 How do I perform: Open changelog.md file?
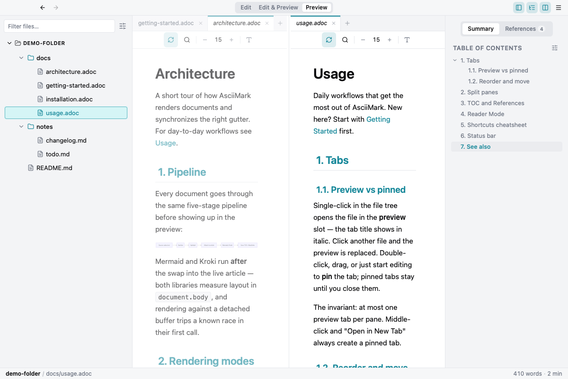tap(66, 140)
